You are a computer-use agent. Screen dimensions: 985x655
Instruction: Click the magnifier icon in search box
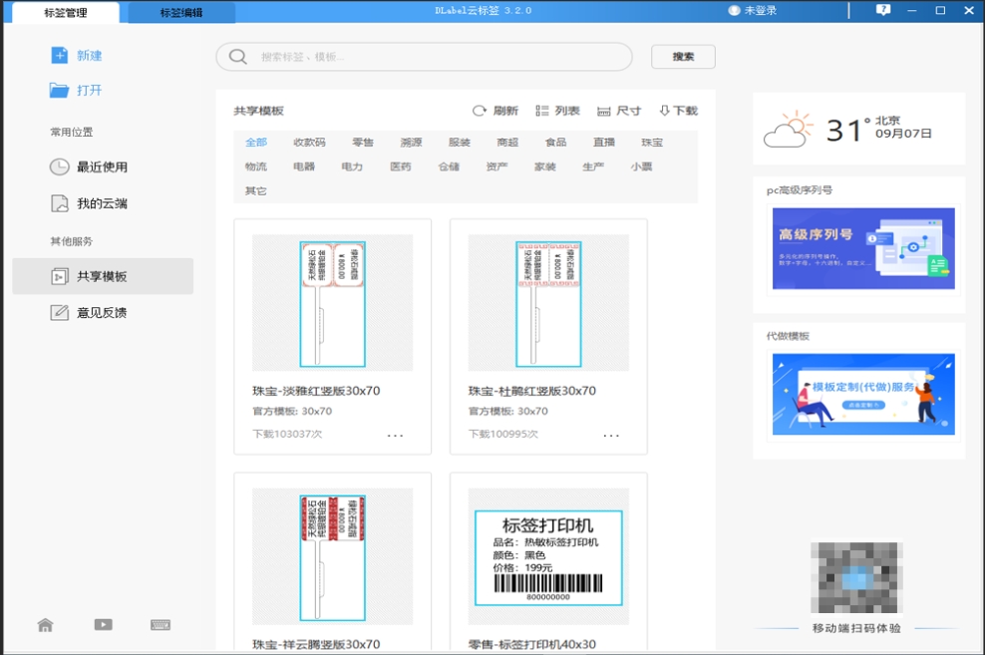(x=238, y=57)
